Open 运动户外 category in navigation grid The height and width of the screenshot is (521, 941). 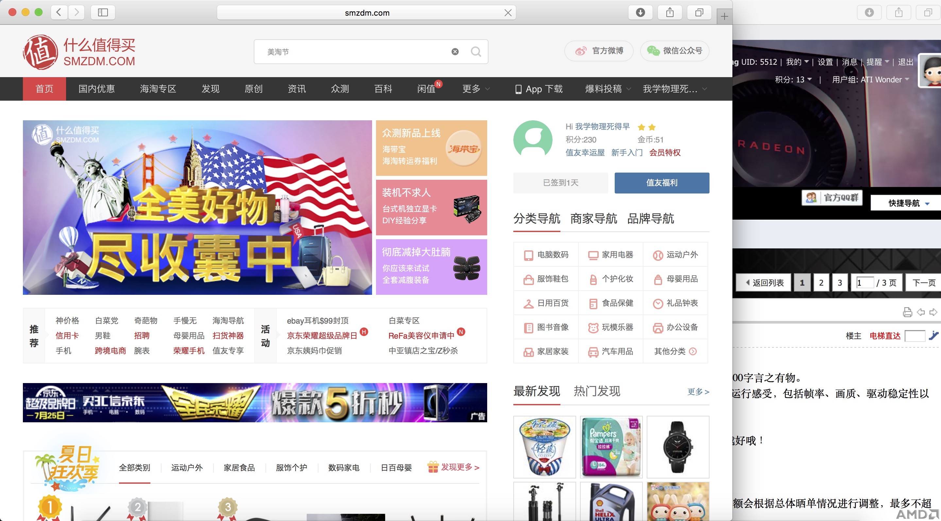click(676, 255)
